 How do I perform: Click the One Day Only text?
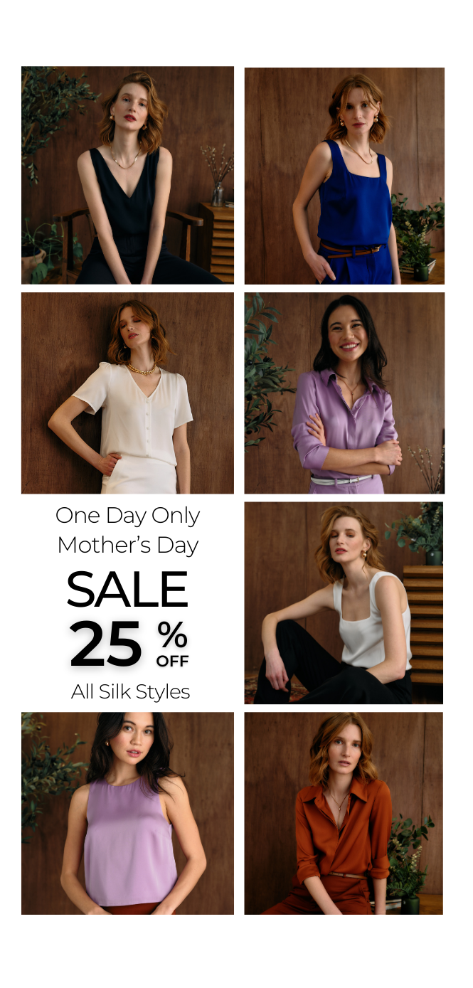point(127,516)
